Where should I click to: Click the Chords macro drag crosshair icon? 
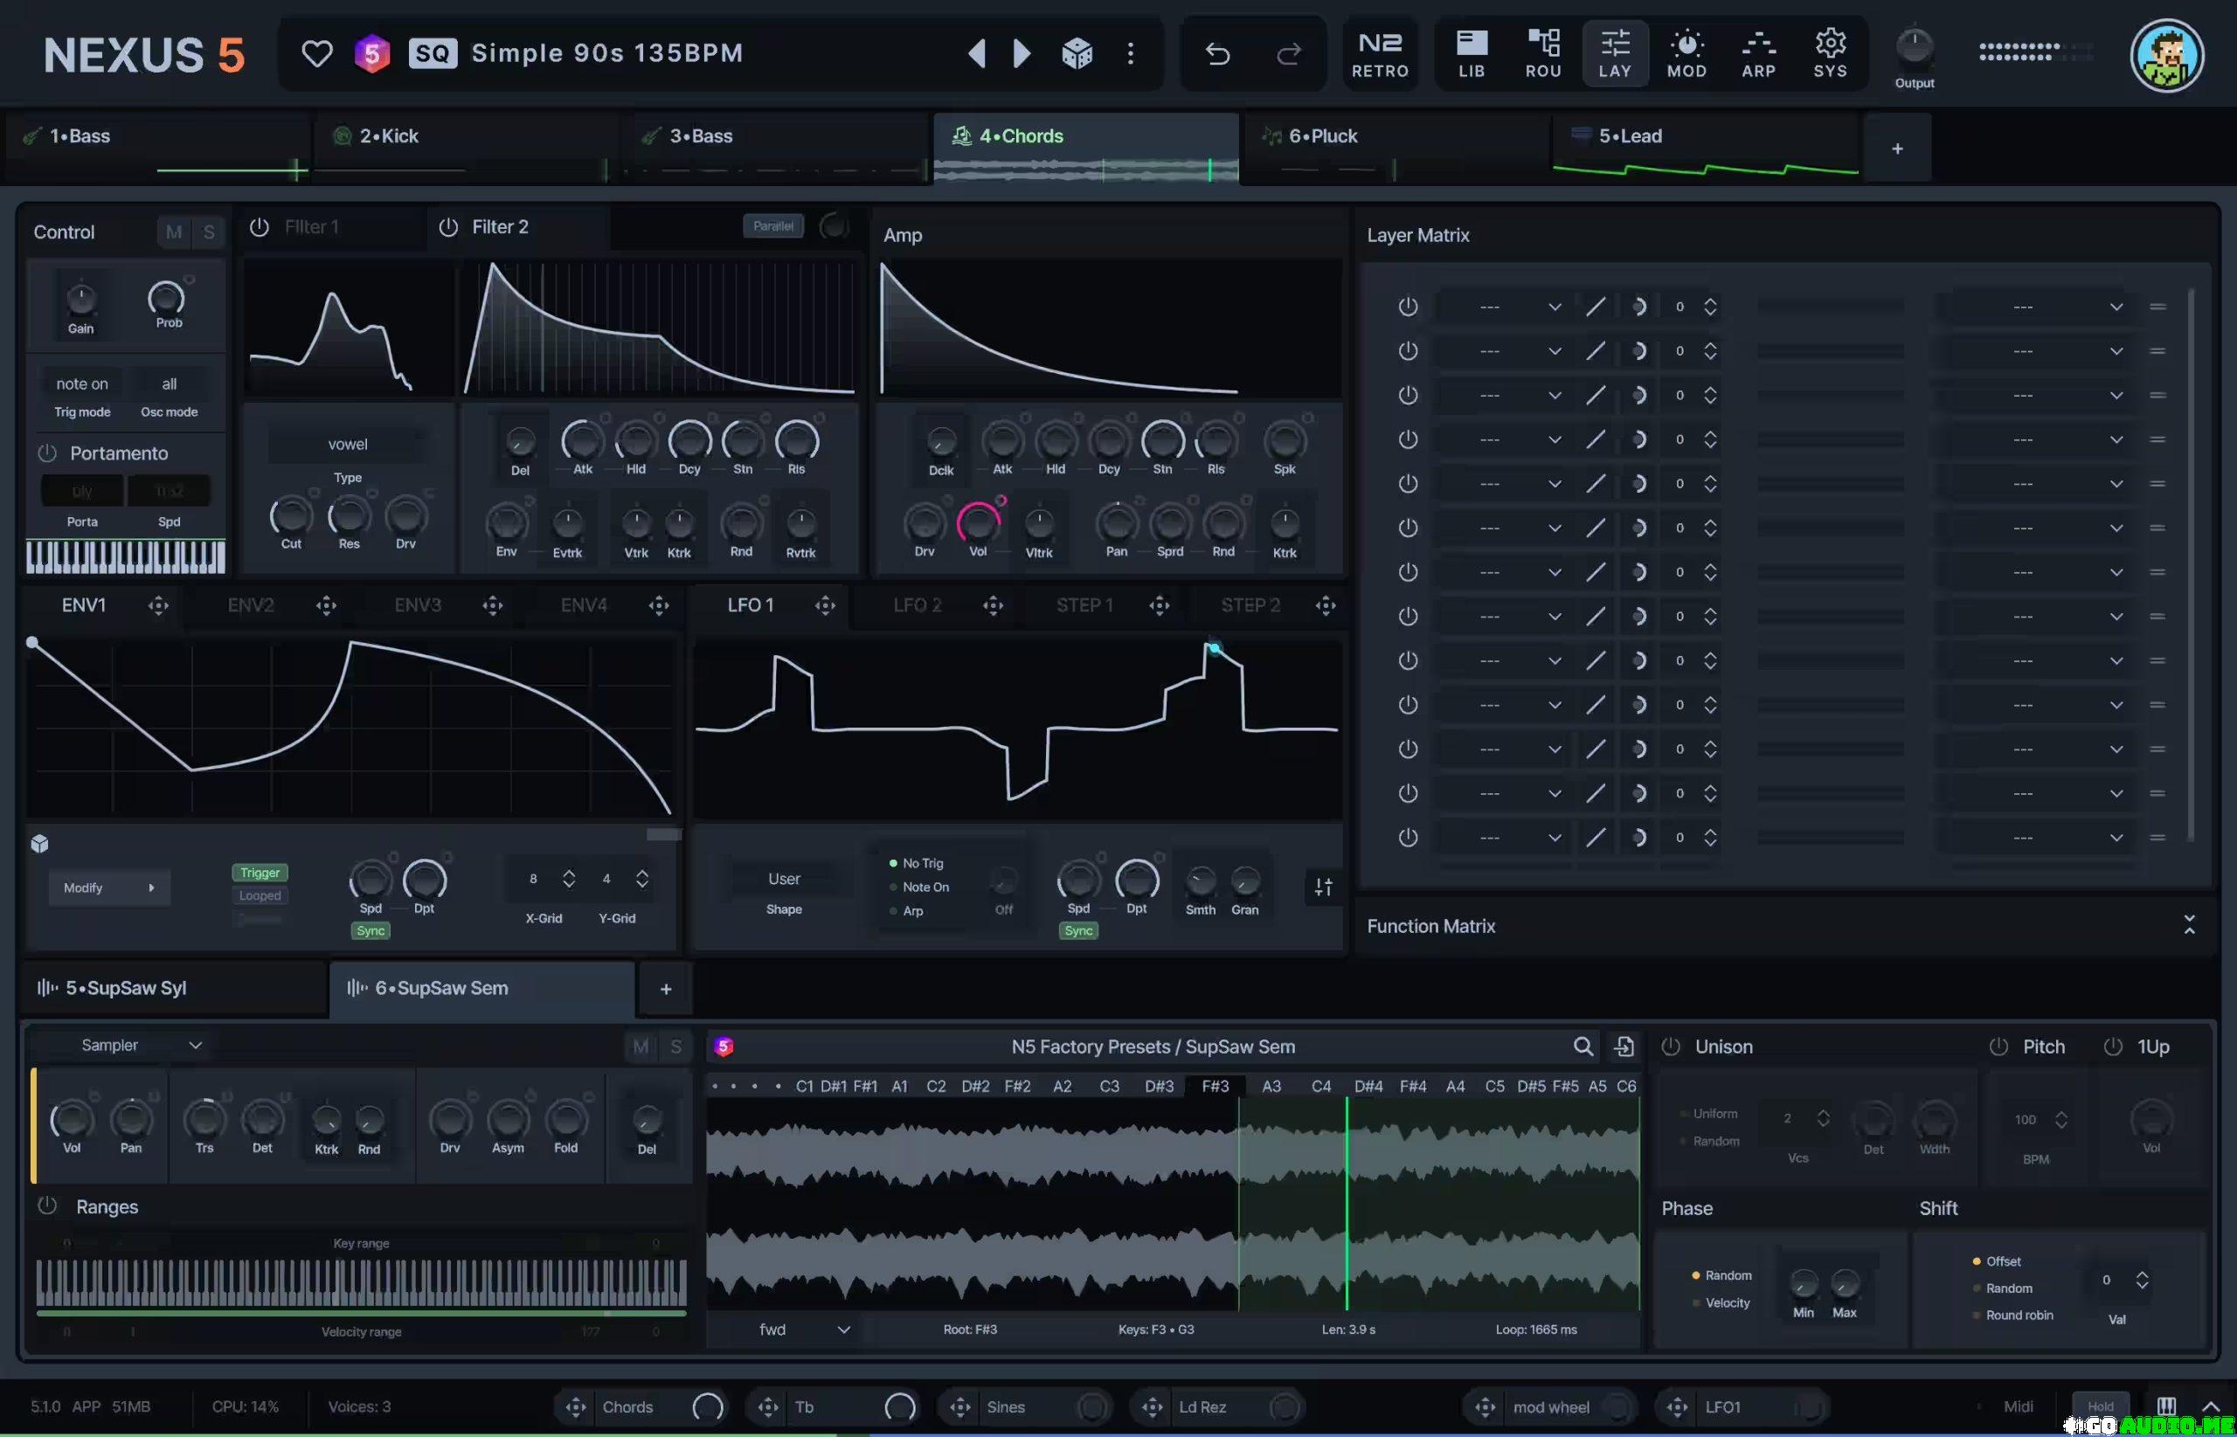pyautogui.click(x=576, y=1407)
